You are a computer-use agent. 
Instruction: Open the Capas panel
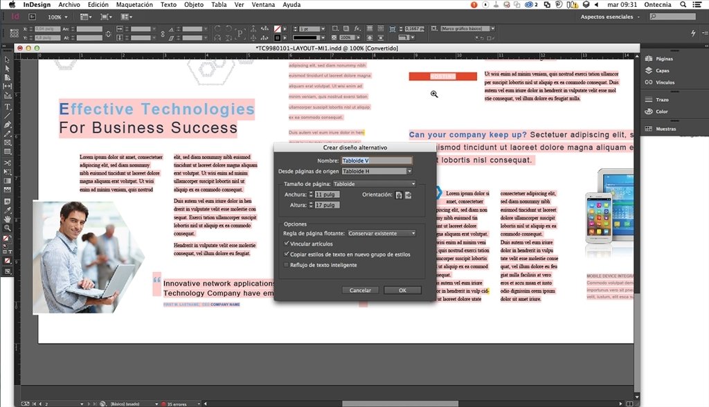658,71
